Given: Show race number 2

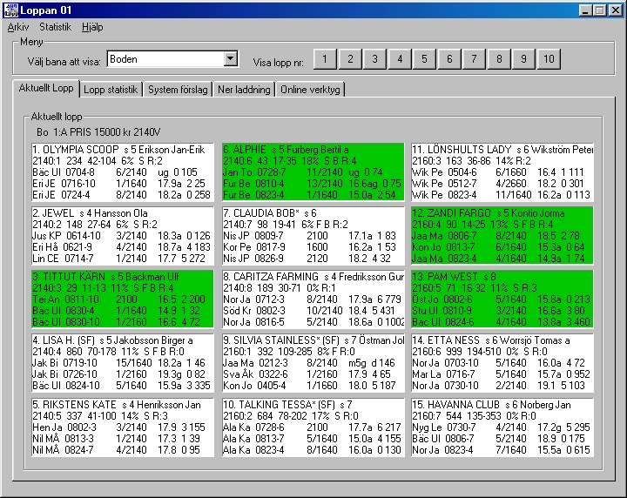Looking at the screenshot, I should (350, 59).
